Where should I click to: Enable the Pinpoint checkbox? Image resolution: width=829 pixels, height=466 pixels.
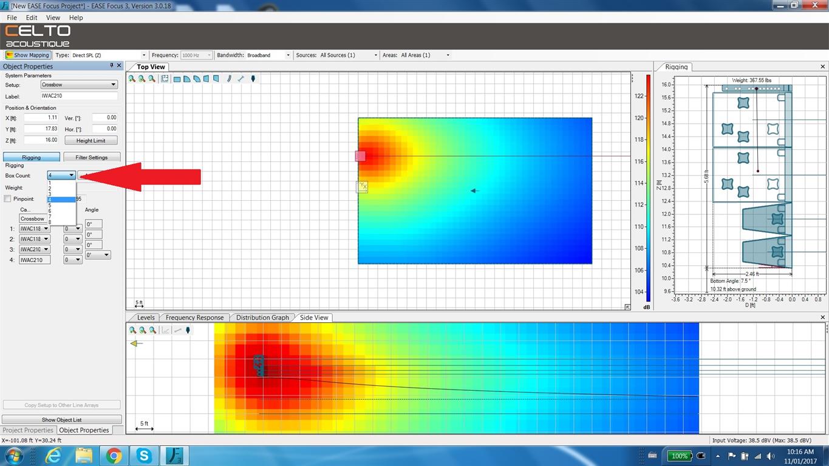pyautogui.click(x=7, y=199)
